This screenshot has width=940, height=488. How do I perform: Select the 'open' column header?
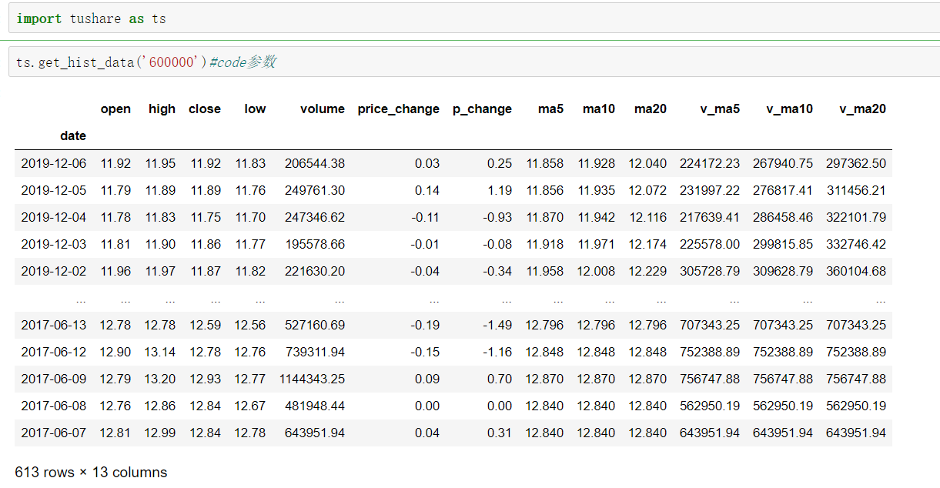(115, 109)
